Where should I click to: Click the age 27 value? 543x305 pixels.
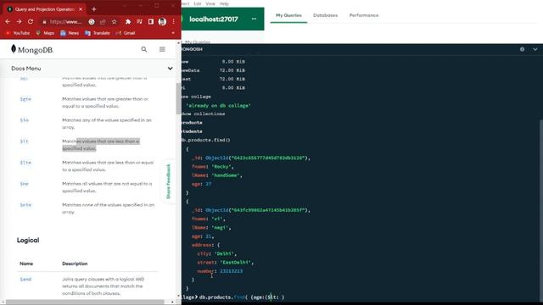(x=209, y=184)
